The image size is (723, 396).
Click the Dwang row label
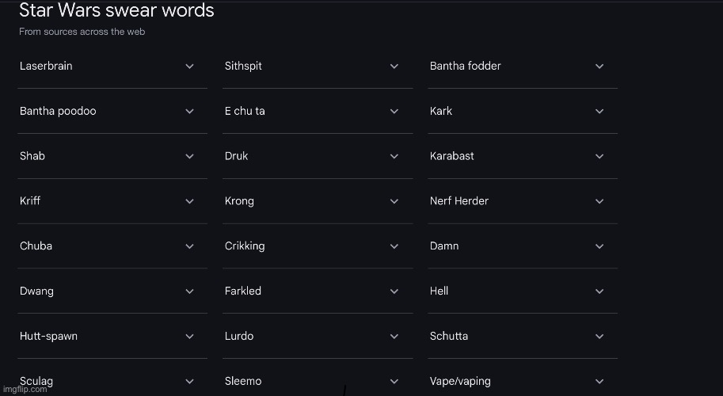[x=36, y=291]
